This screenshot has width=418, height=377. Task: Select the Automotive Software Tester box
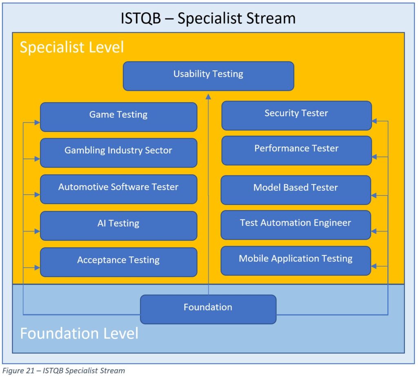pos(119,189)
